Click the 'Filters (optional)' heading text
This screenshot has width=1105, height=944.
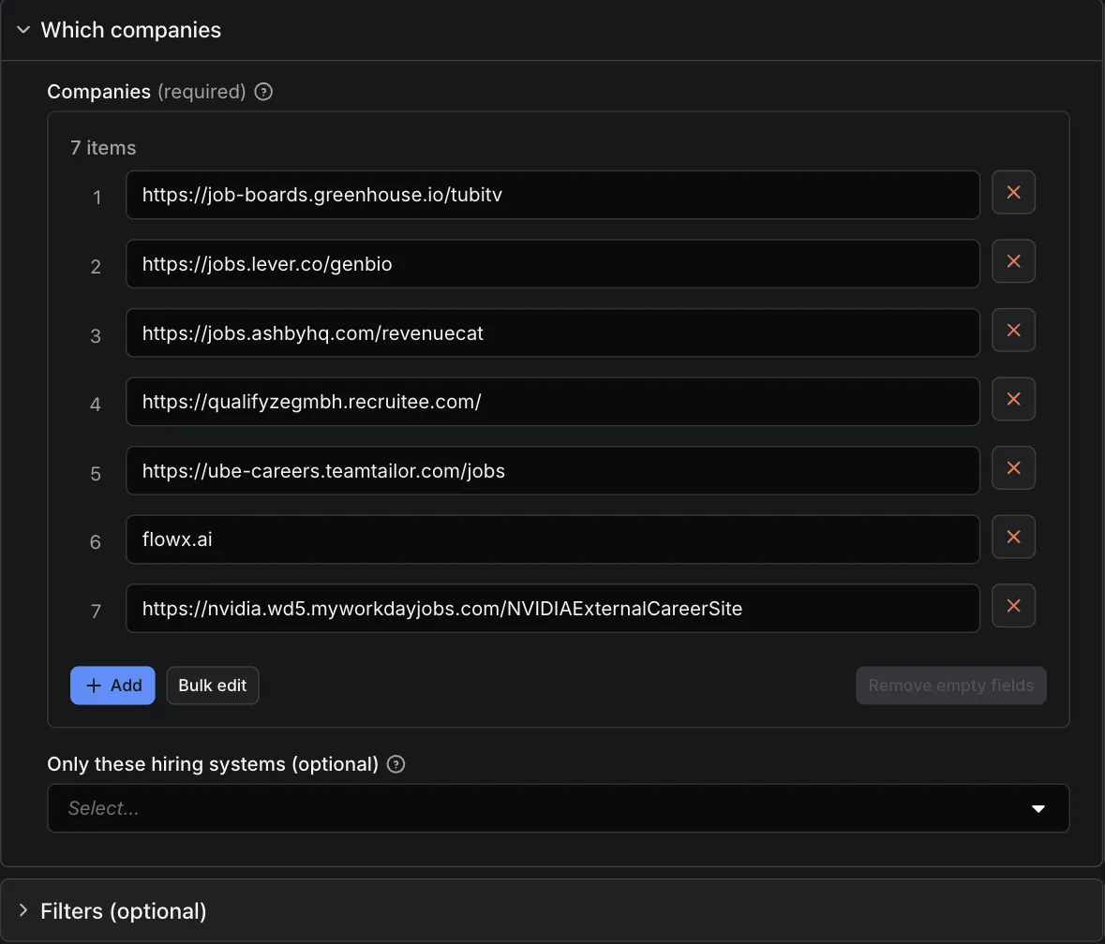click(124, 911)
